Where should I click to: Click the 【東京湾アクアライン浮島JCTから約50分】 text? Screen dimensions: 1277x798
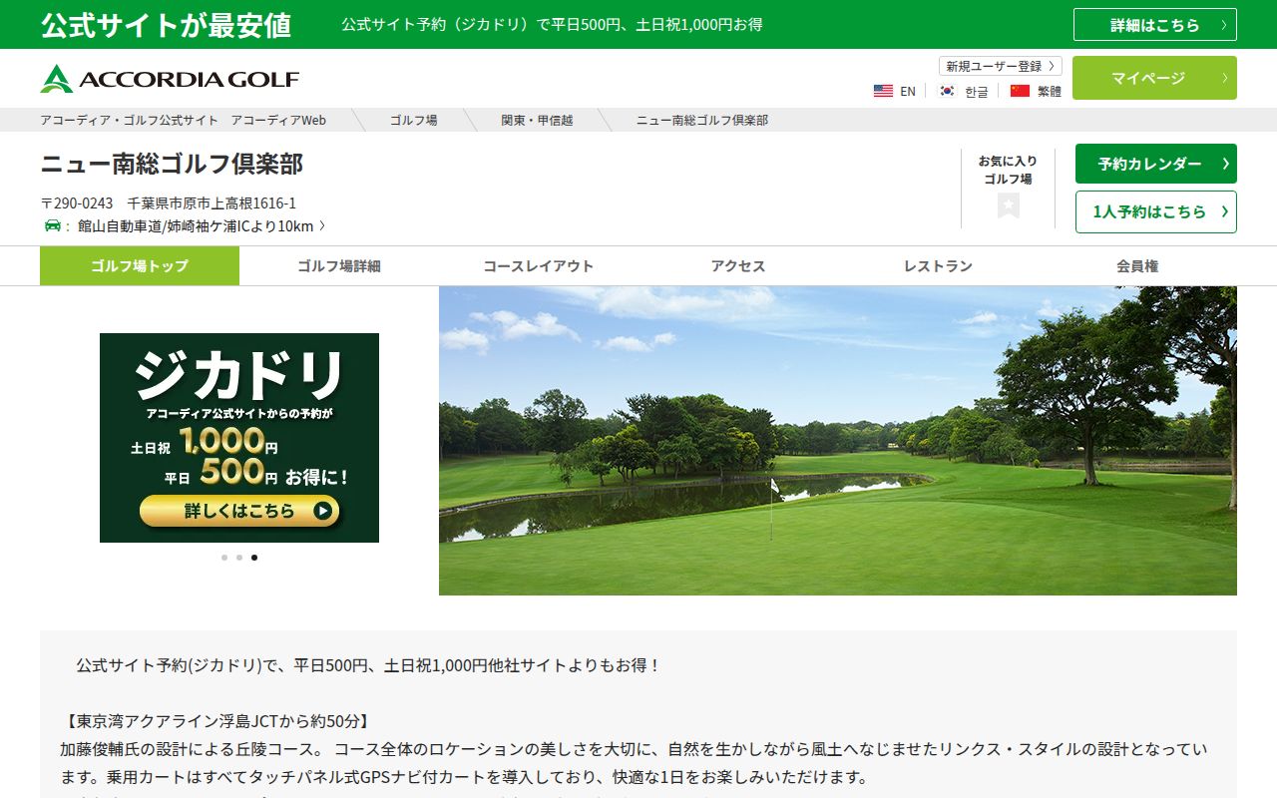click(x=215, y=720)
